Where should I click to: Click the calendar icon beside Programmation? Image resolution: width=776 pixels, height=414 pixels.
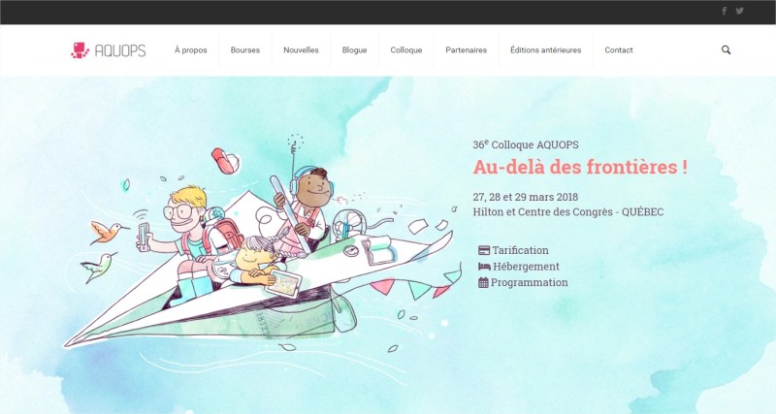[483, 282]
